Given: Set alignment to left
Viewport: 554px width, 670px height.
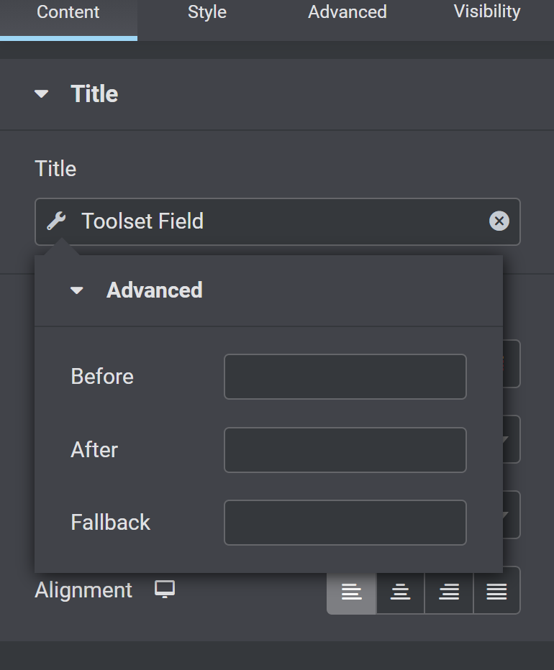Looking at the screenshot, I should pyautogui.click(x=352, y=591).
